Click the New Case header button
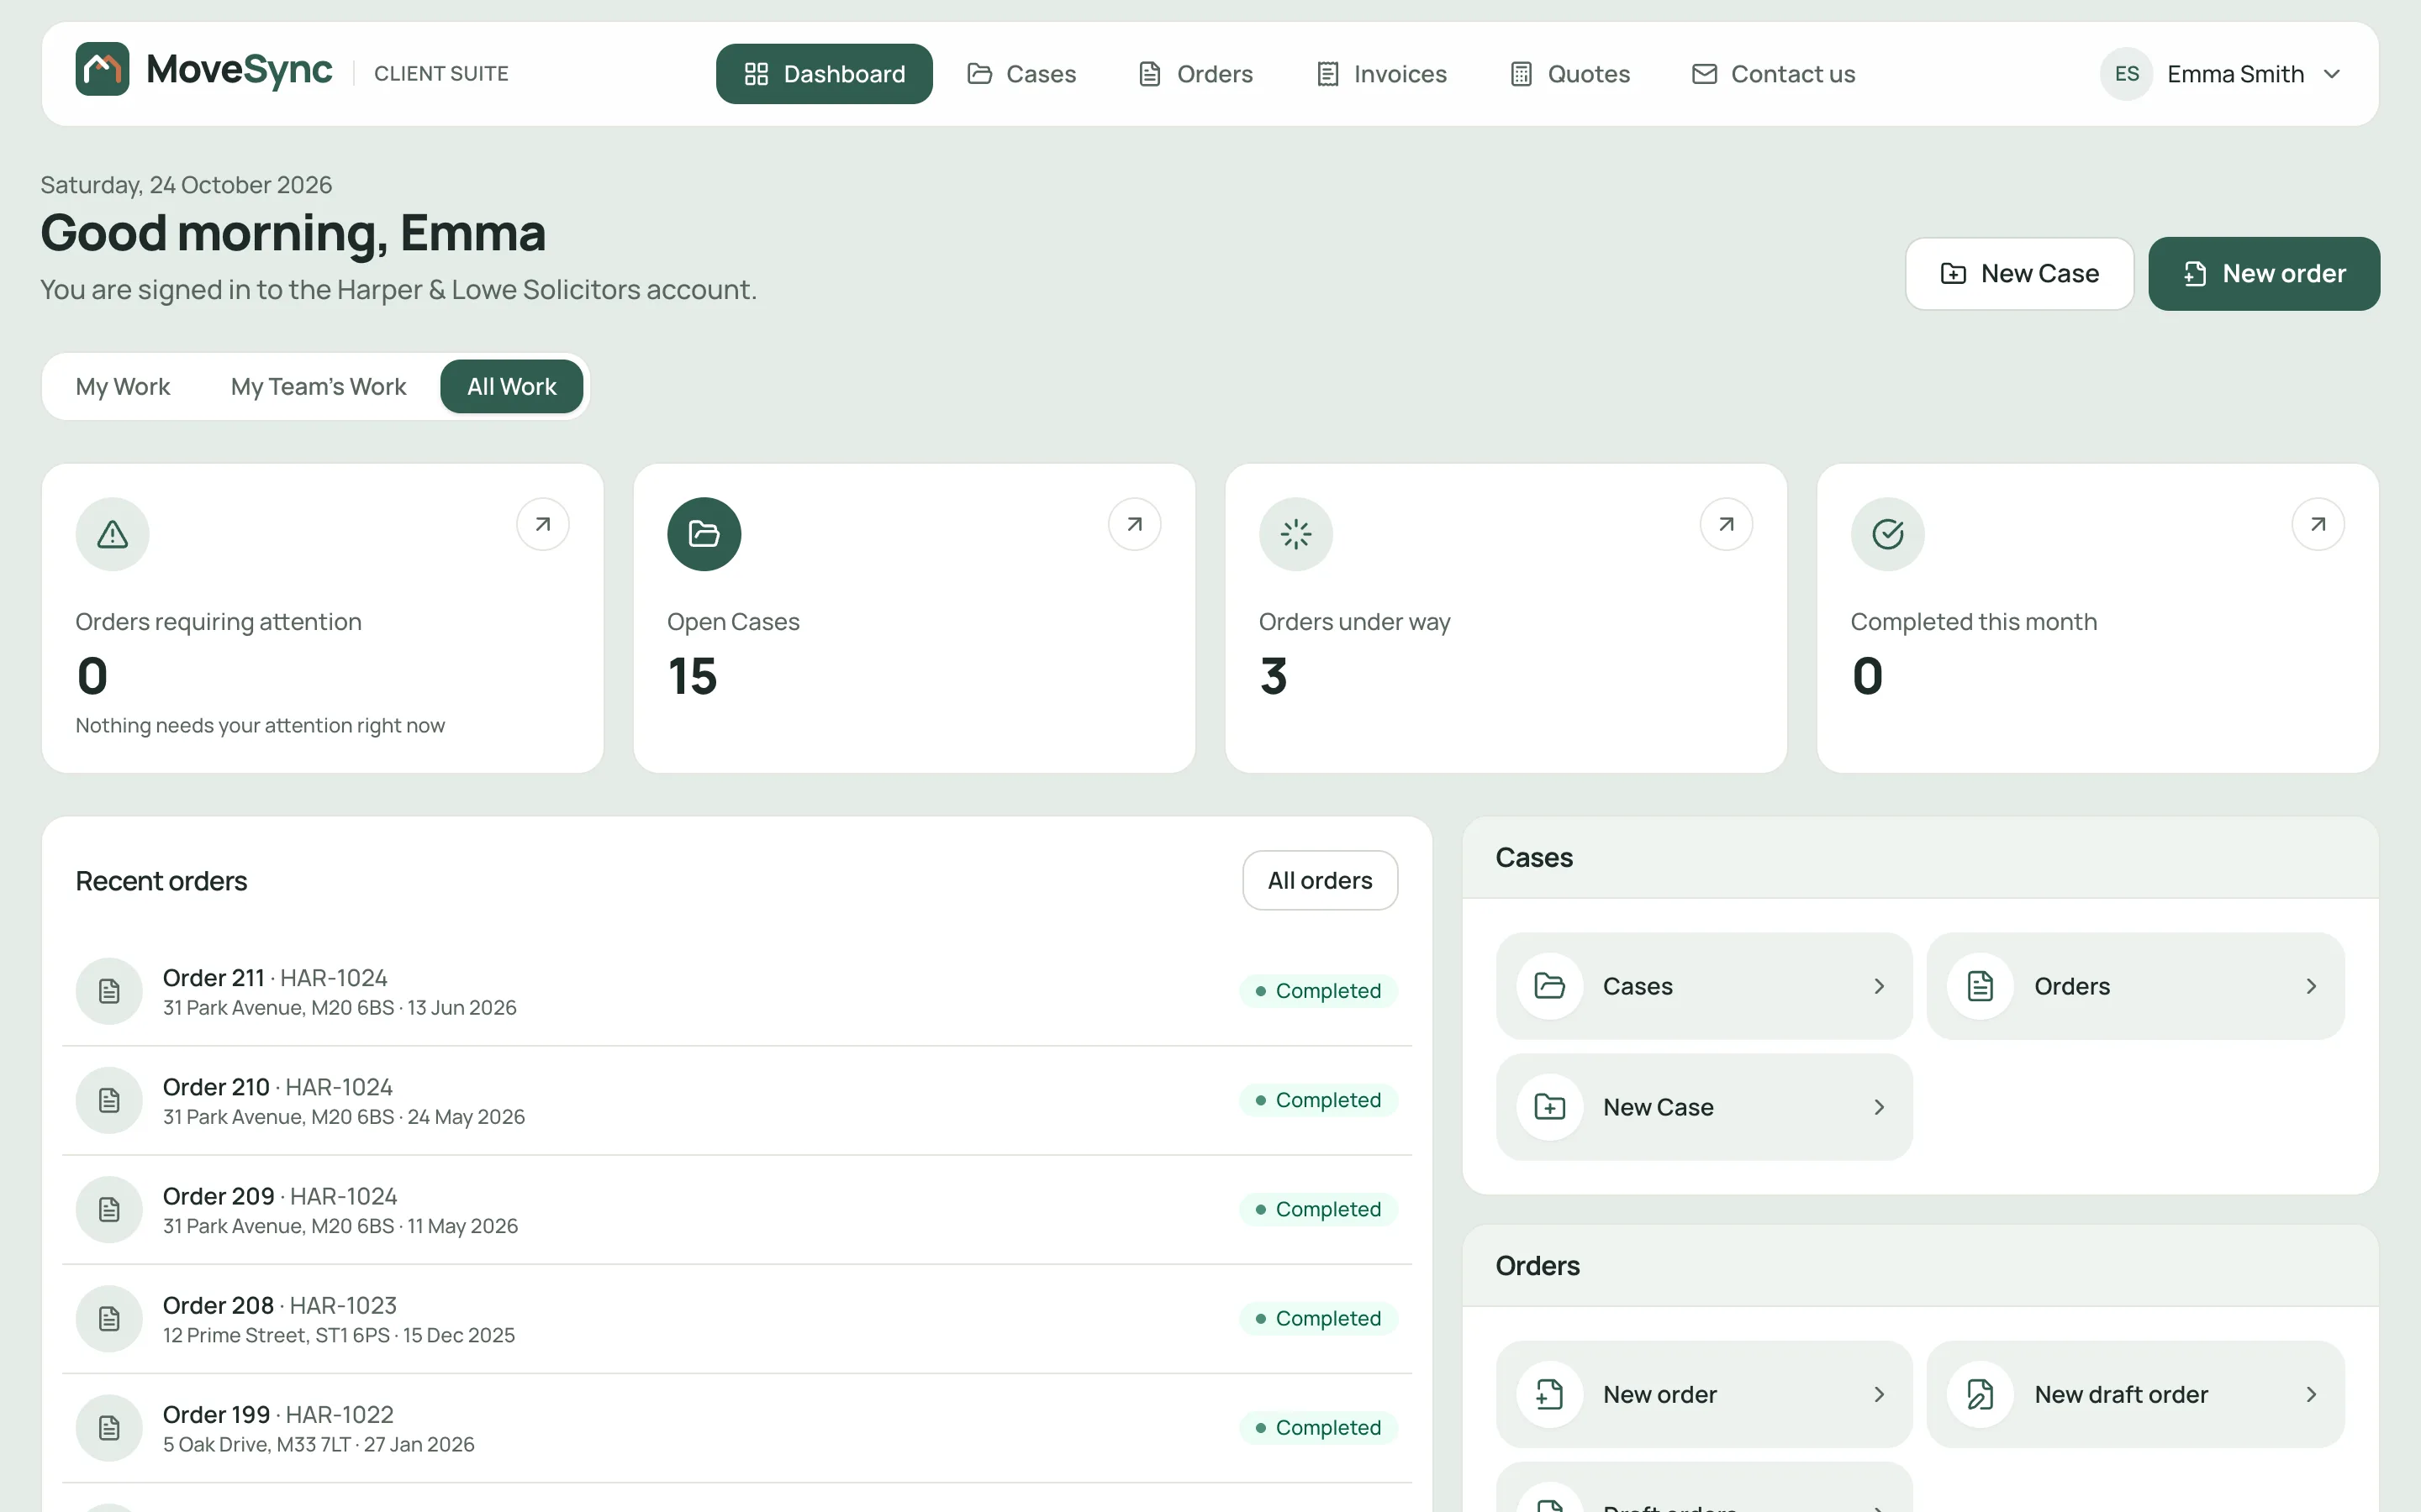Image resolution: width=2421 pixels, height=1512 pixels. tap(2019, 274)
